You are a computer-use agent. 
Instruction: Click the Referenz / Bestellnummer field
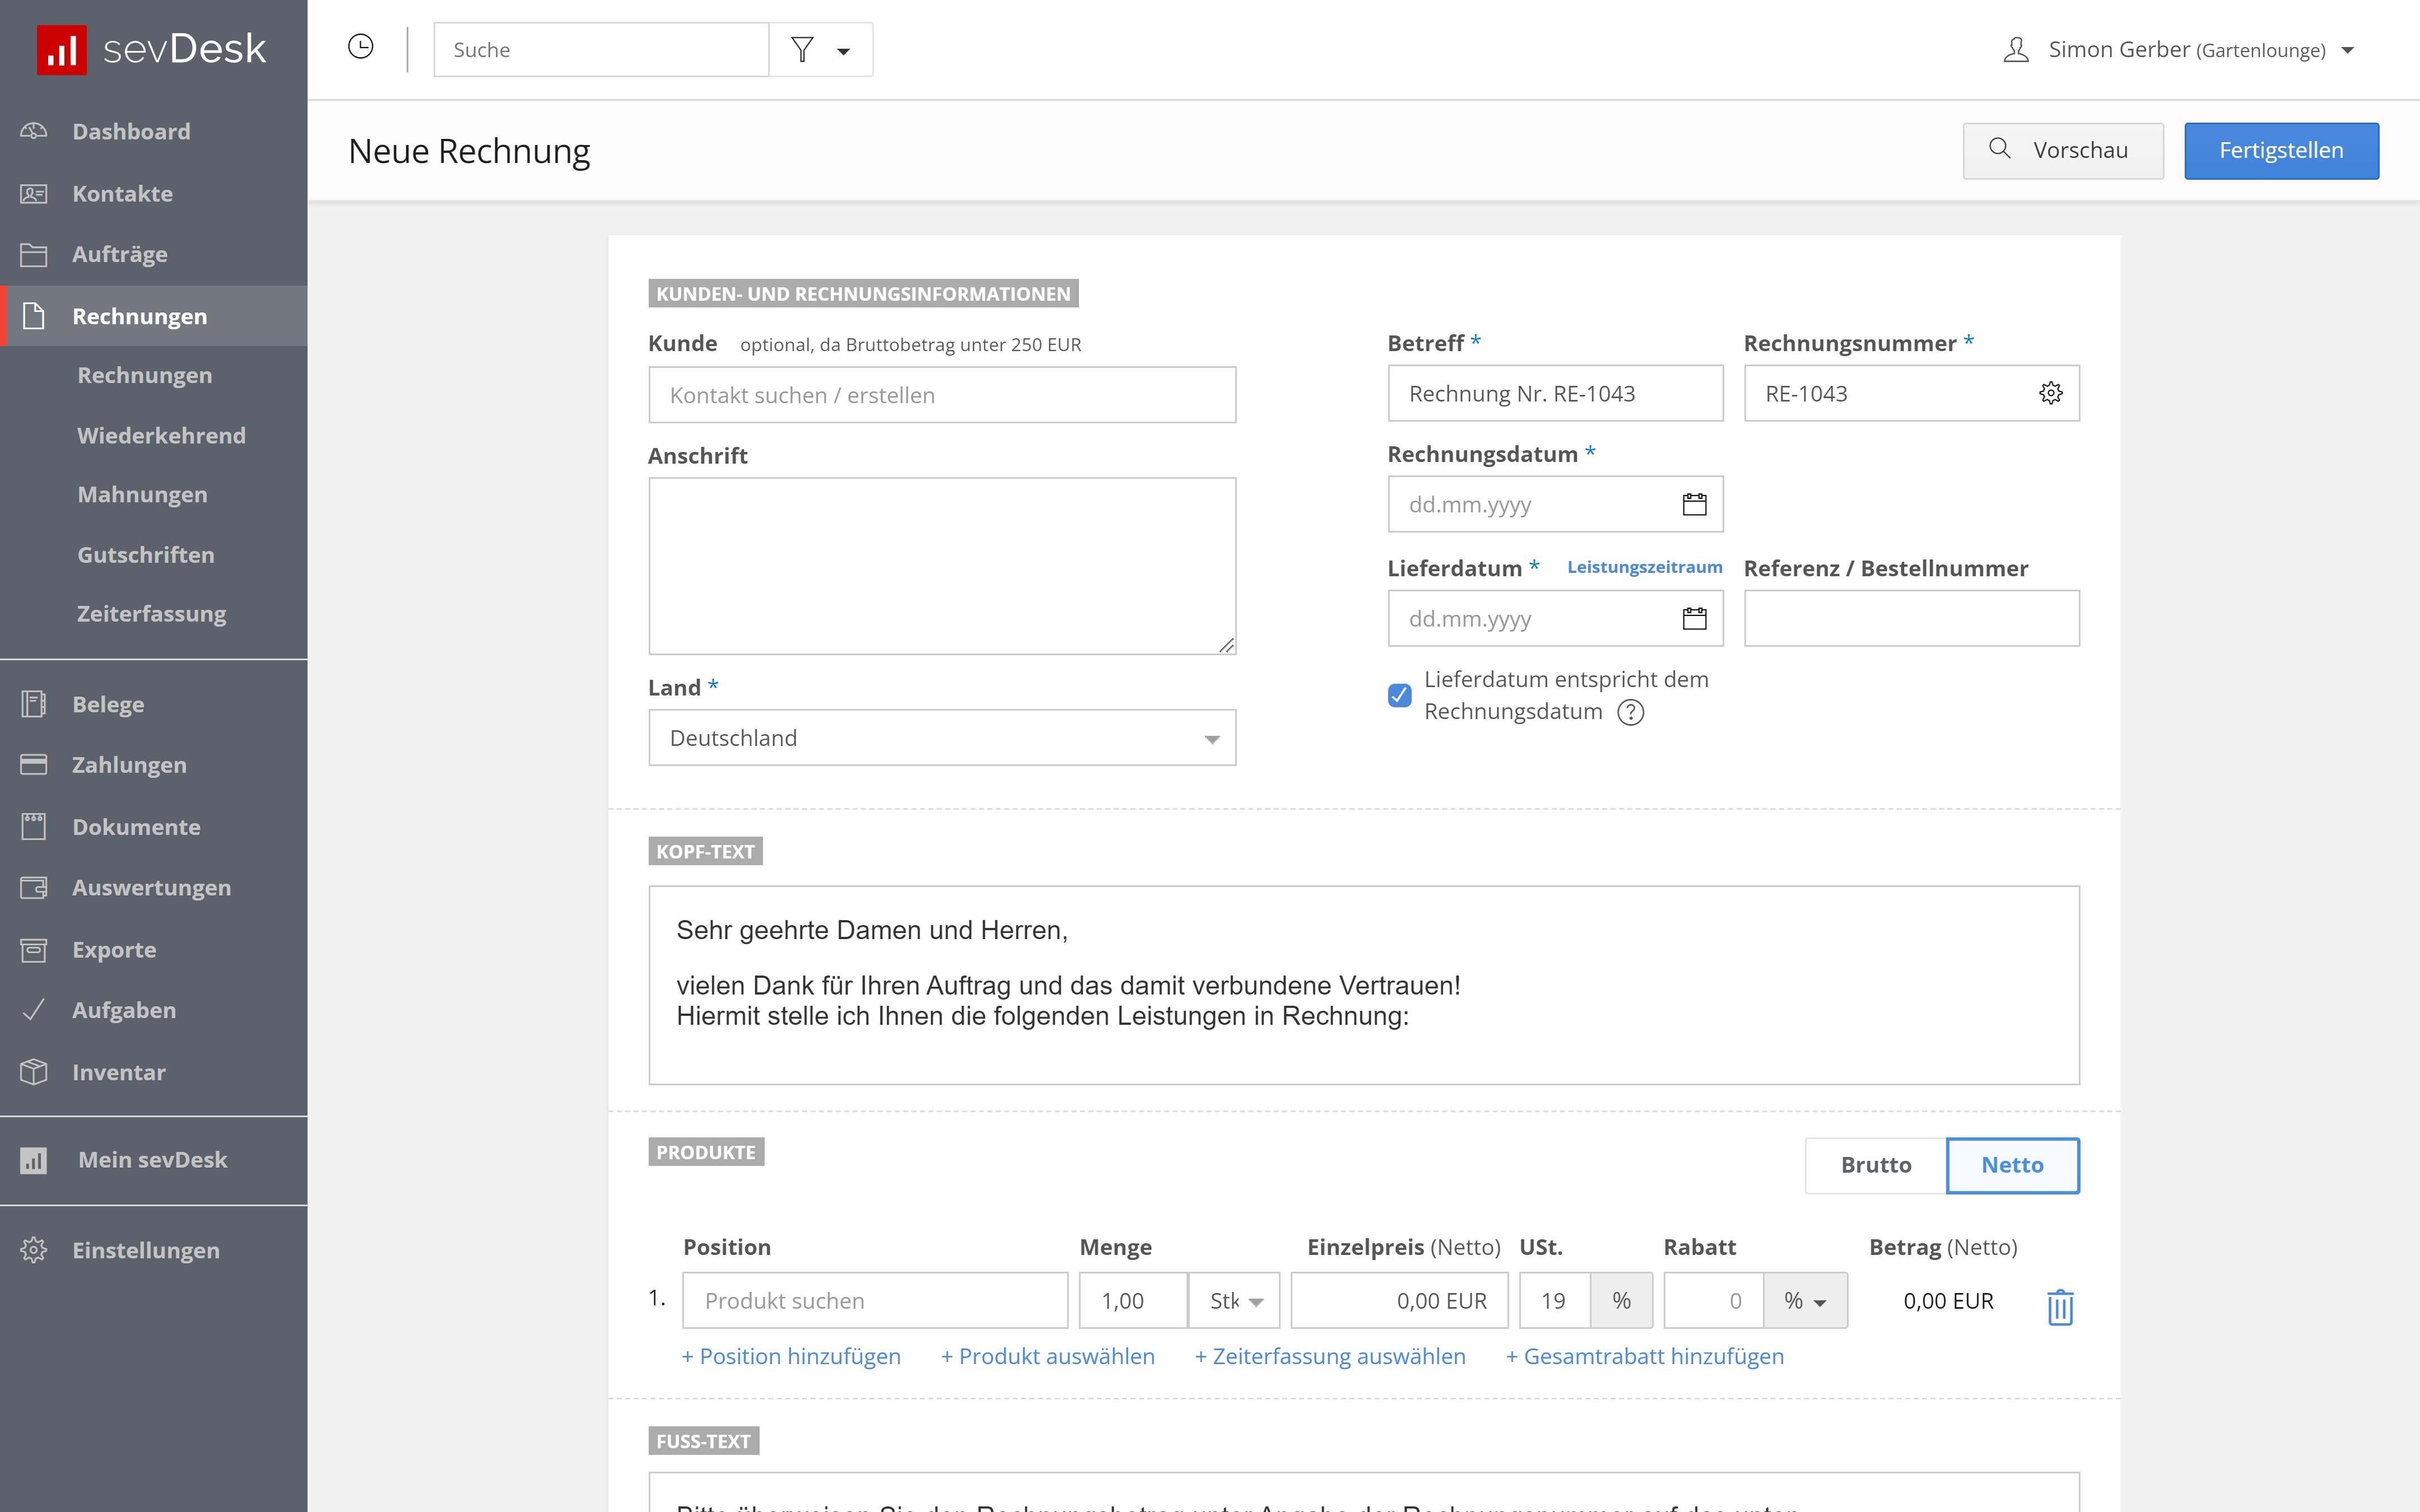click(x=1911, y=618)
